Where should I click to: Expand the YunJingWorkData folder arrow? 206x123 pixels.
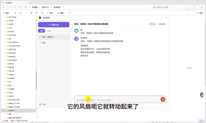pyautogui.click(x=4, y=46)
